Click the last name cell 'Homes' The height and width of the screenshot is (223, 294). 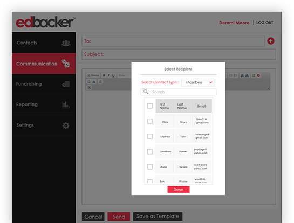coord(183,151)
